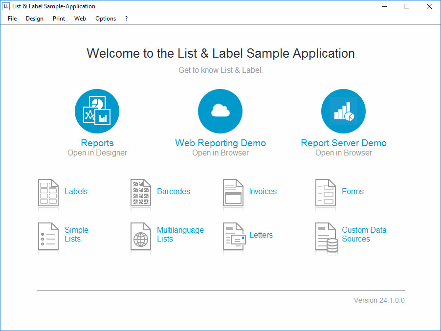
Task: Open the Multilanguage Lists globe icon
Action: 140,238
